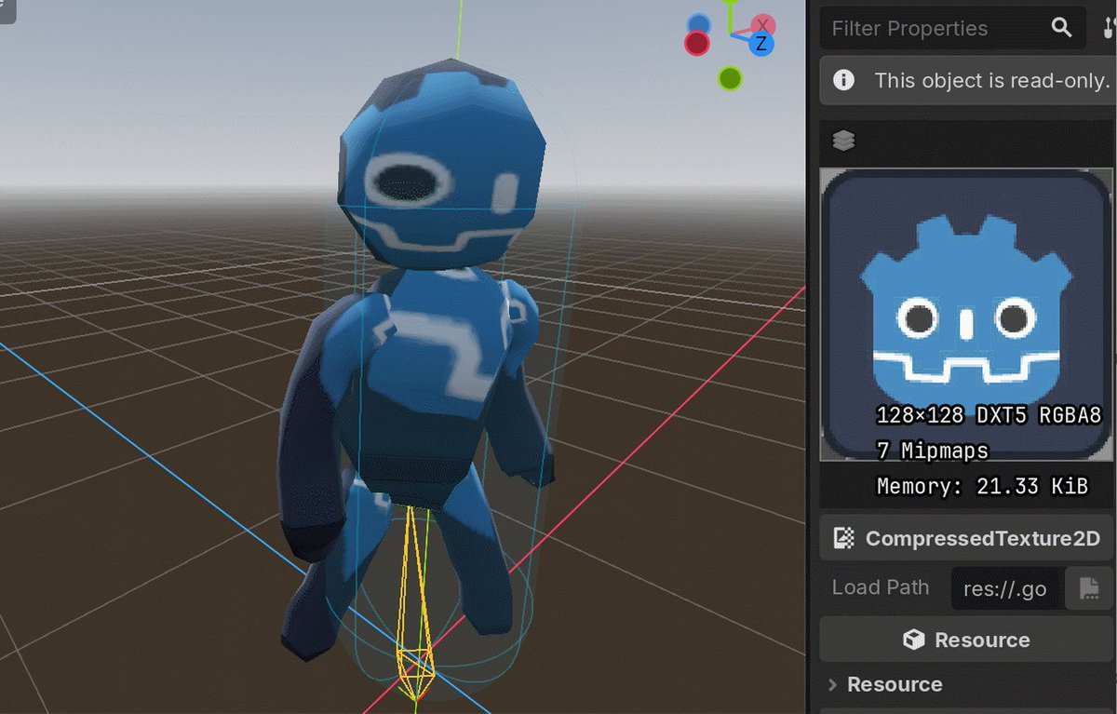Image resolution: width=1117 pixels, height=714 pixels.
Task: Click the CompressedTexture2D class icon
Action: (x=844, y=538)
